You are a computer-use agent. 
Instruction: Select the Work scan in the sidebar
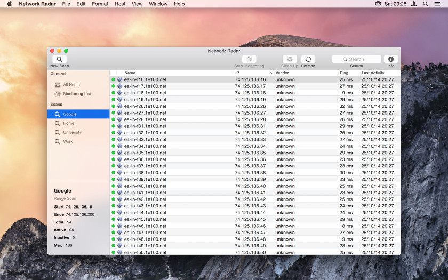(78, 141)
